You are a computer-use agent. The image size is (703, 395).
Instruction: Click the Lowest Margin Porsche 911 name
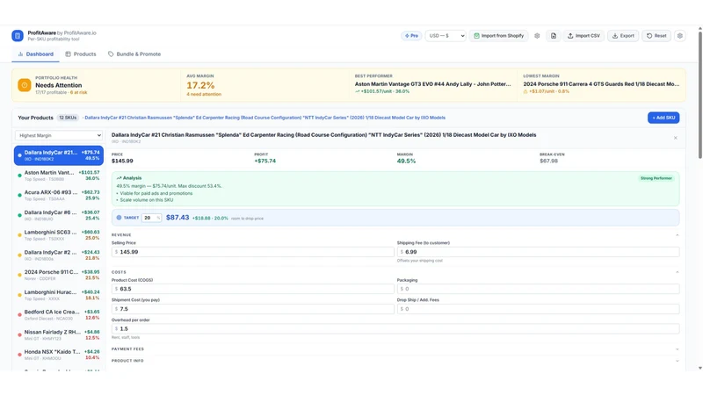coord(601,84)
